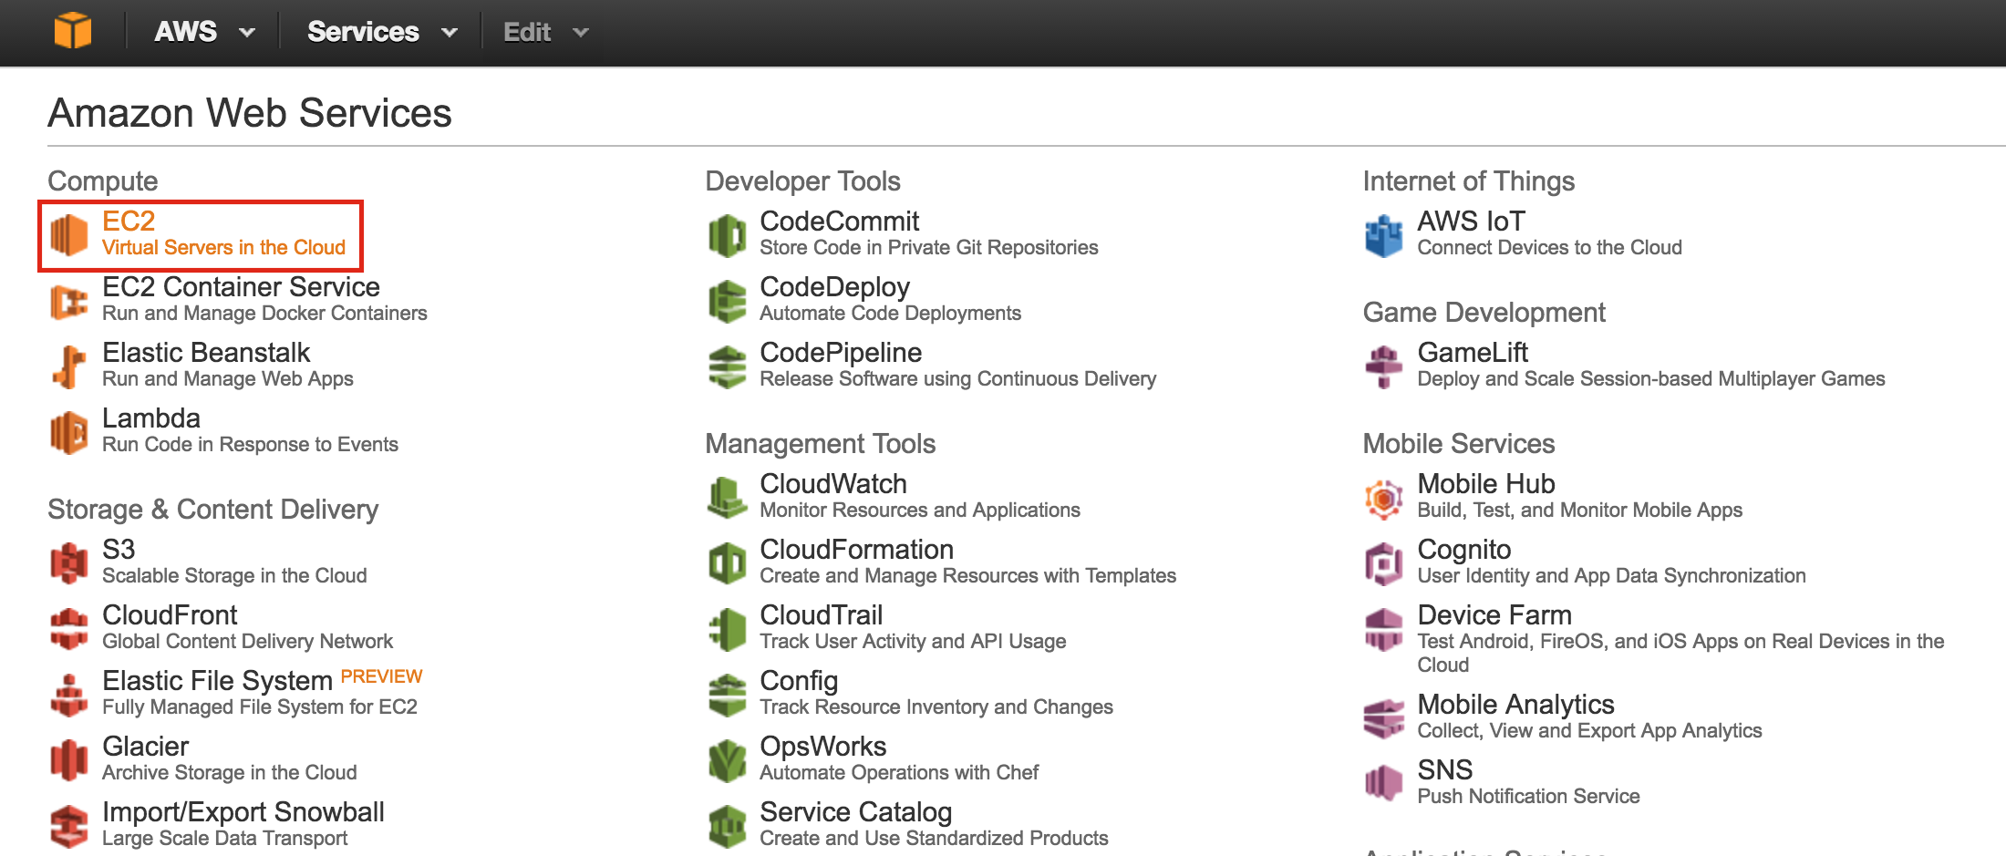Click the GameLift icon
This screenshot has height=856, width=2006.
coord(1384,366)
